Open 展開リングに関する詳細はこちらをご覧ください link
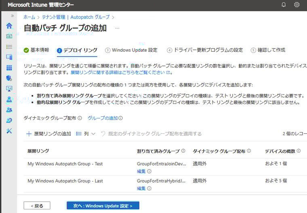The height and width of the screenshot is (213, 307). pyautogui.click(x=120, y=72)
